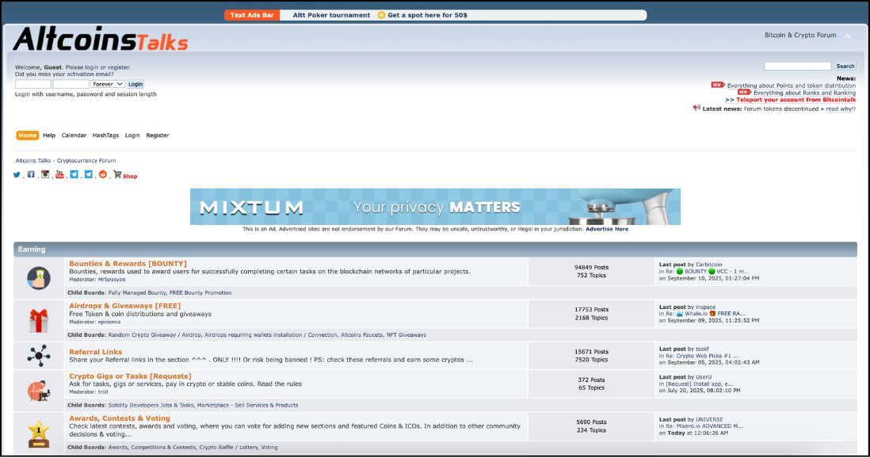Open the Login menu item

tap(132, 135)
